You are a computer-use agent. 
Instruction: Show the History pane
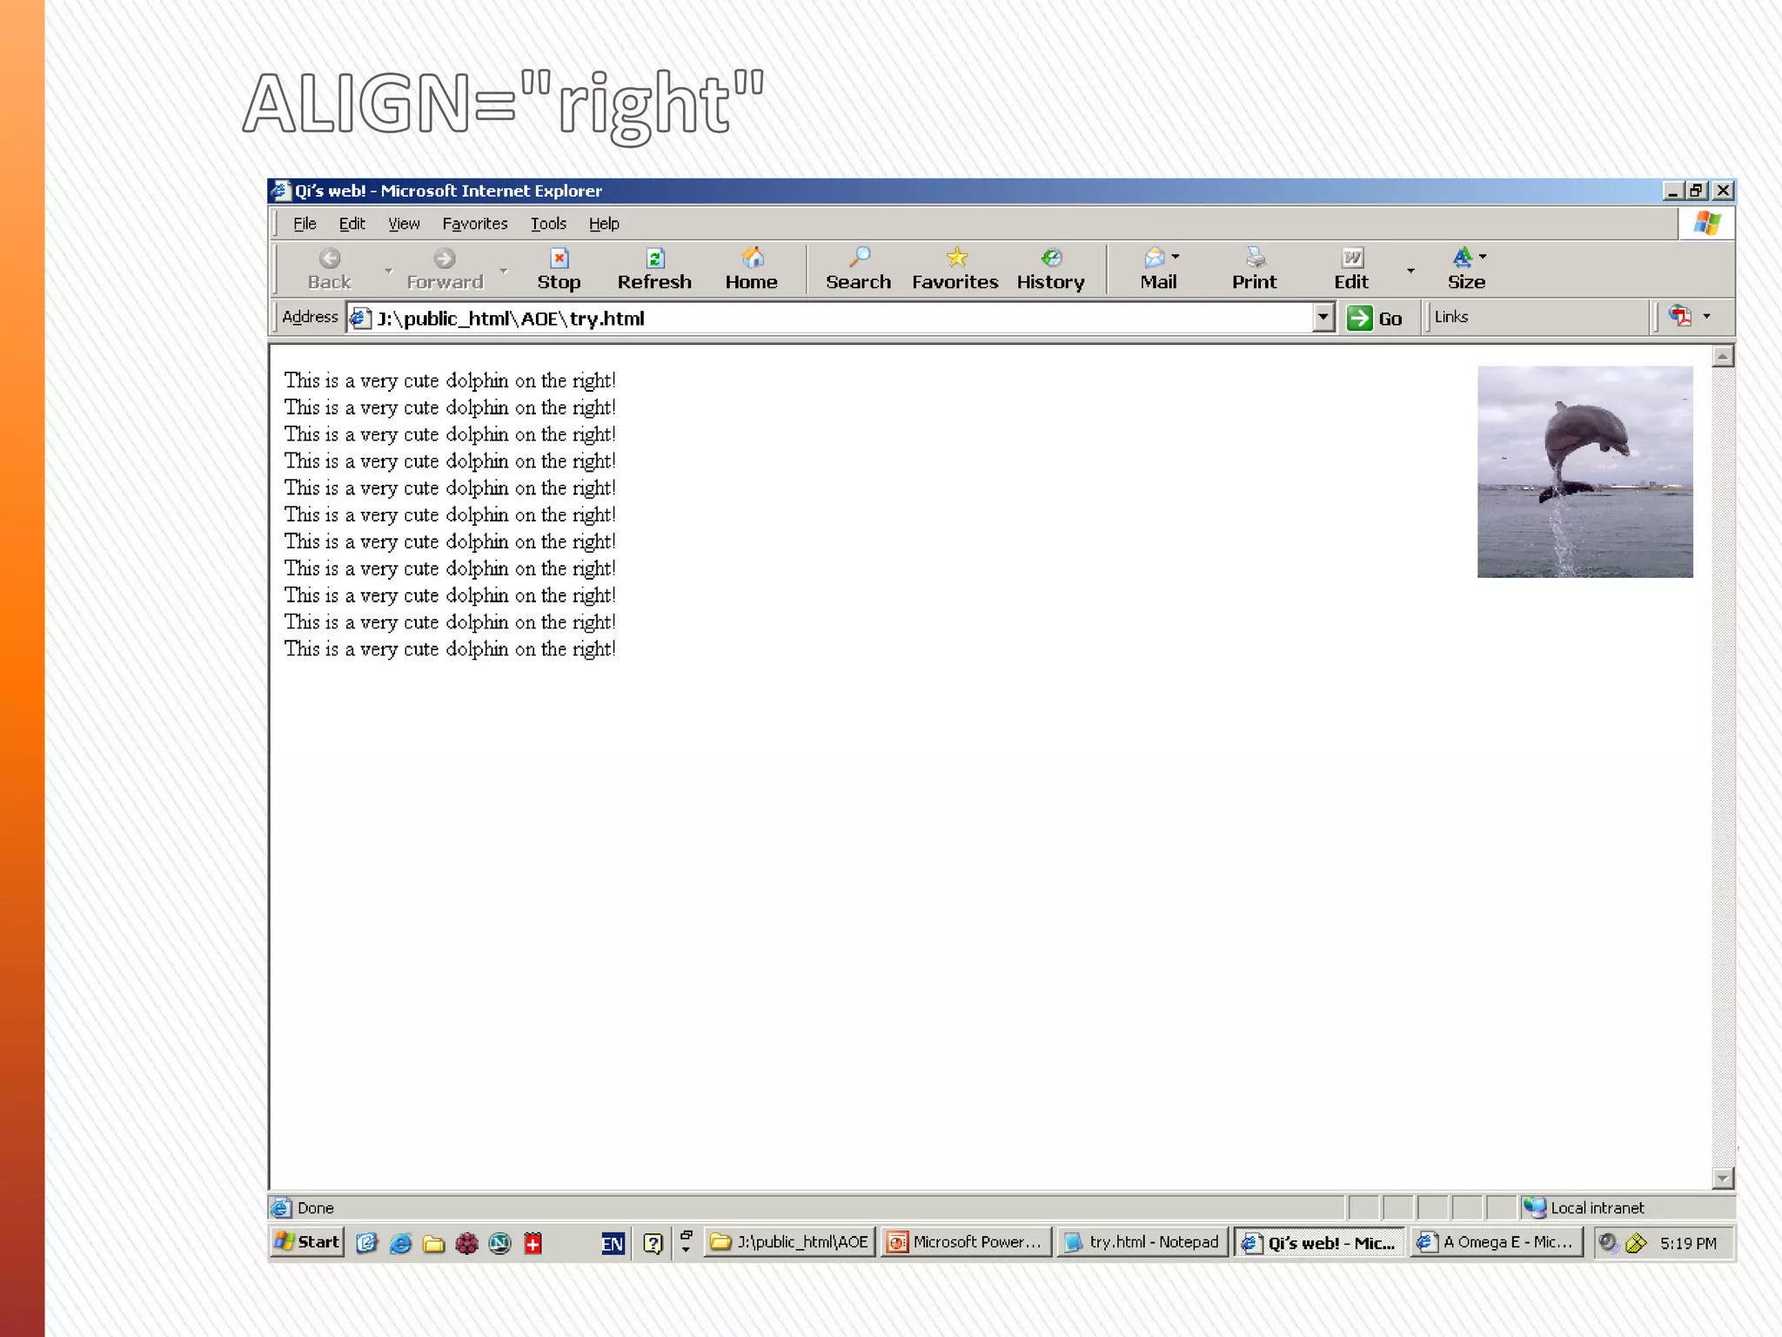point(1051,259)
